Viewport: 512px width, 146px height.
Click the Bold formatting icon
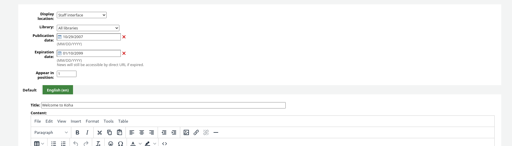pos(77,132)
